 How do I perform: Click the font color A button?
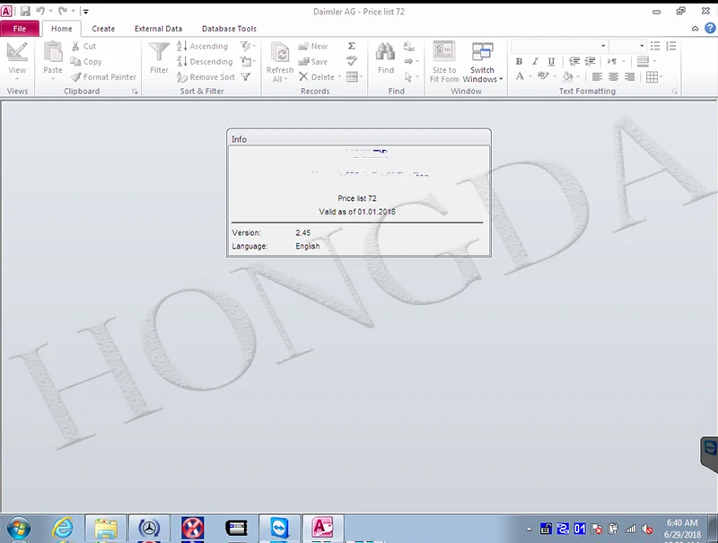[x=520, y=76]
